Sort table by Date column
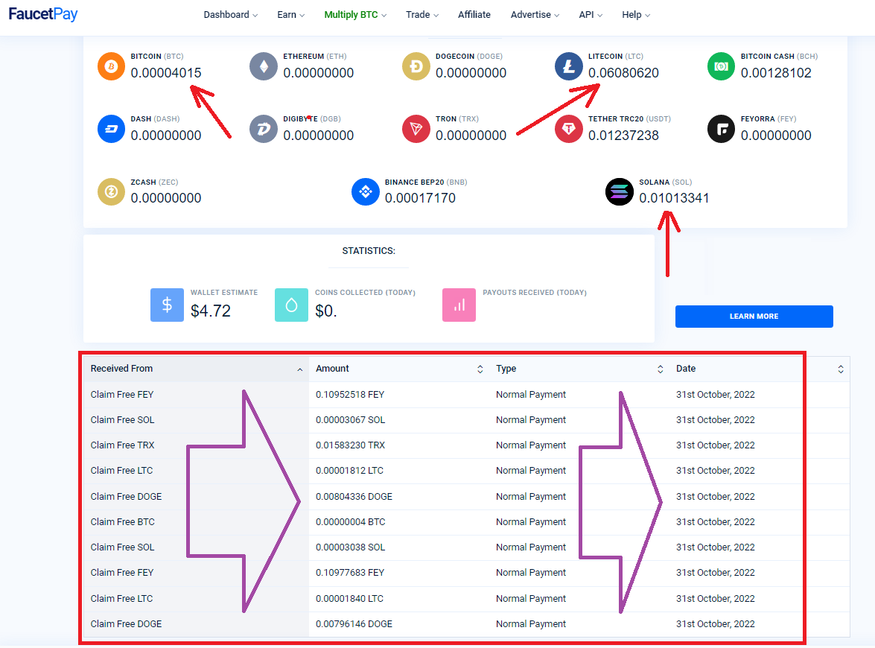The image size is (875, 648). [760, 369]
